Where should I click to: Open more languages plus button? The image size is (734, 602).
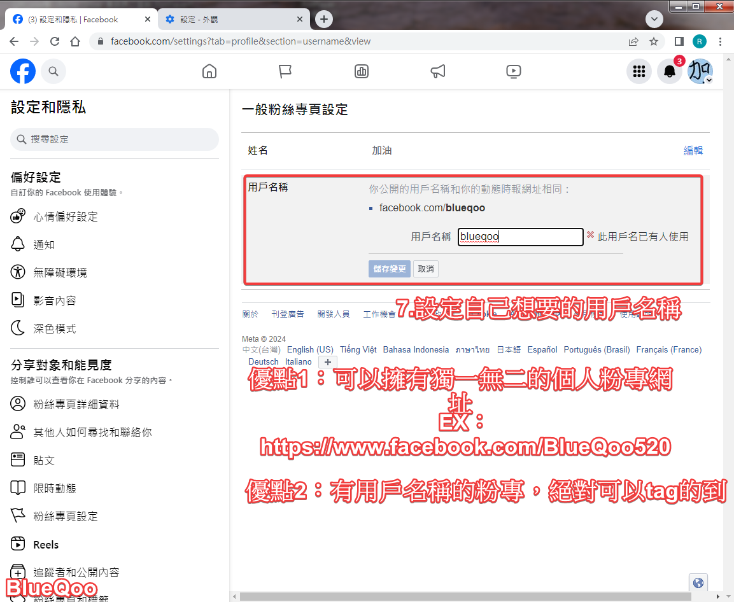[328, 362]
